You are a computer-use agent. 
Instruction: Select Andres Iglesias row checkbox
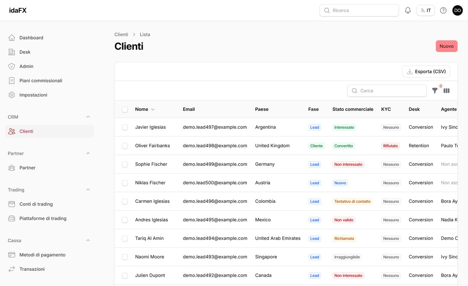click(x=125, y=220)
